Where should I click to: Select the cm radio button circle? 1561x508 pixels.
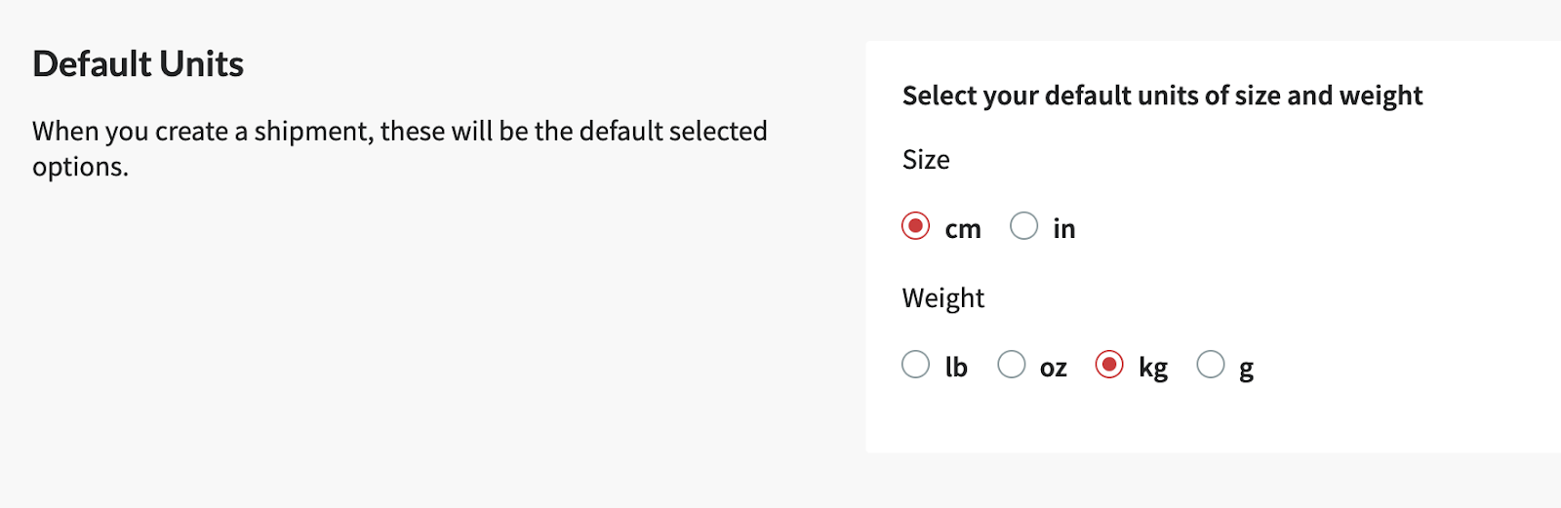point(915,227)
